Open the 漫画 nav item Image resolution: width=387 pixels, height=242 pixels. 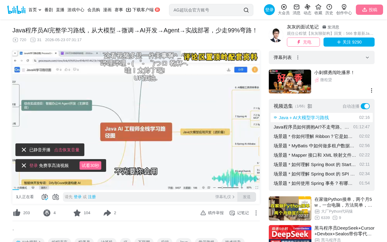[107, 10]
